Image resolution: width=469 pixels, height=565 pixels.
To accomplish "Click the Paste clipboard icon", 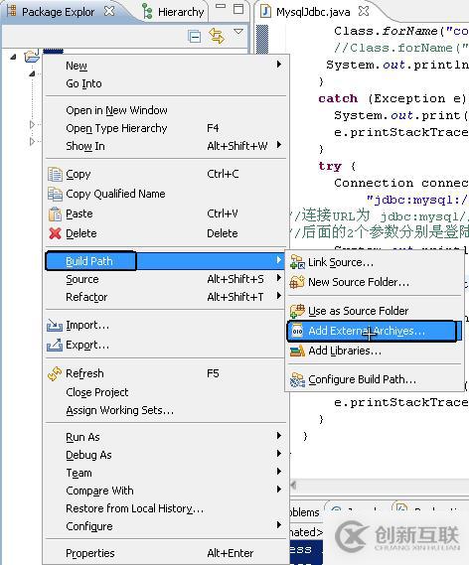I will tap(55, 213).
